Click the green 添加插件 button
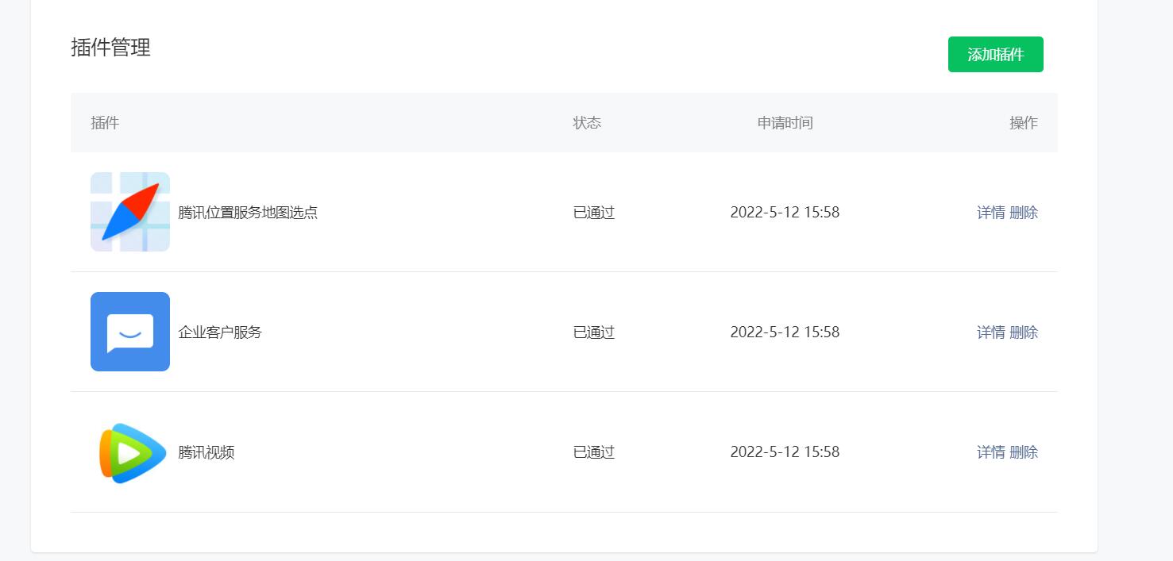 tap(995, 55)
